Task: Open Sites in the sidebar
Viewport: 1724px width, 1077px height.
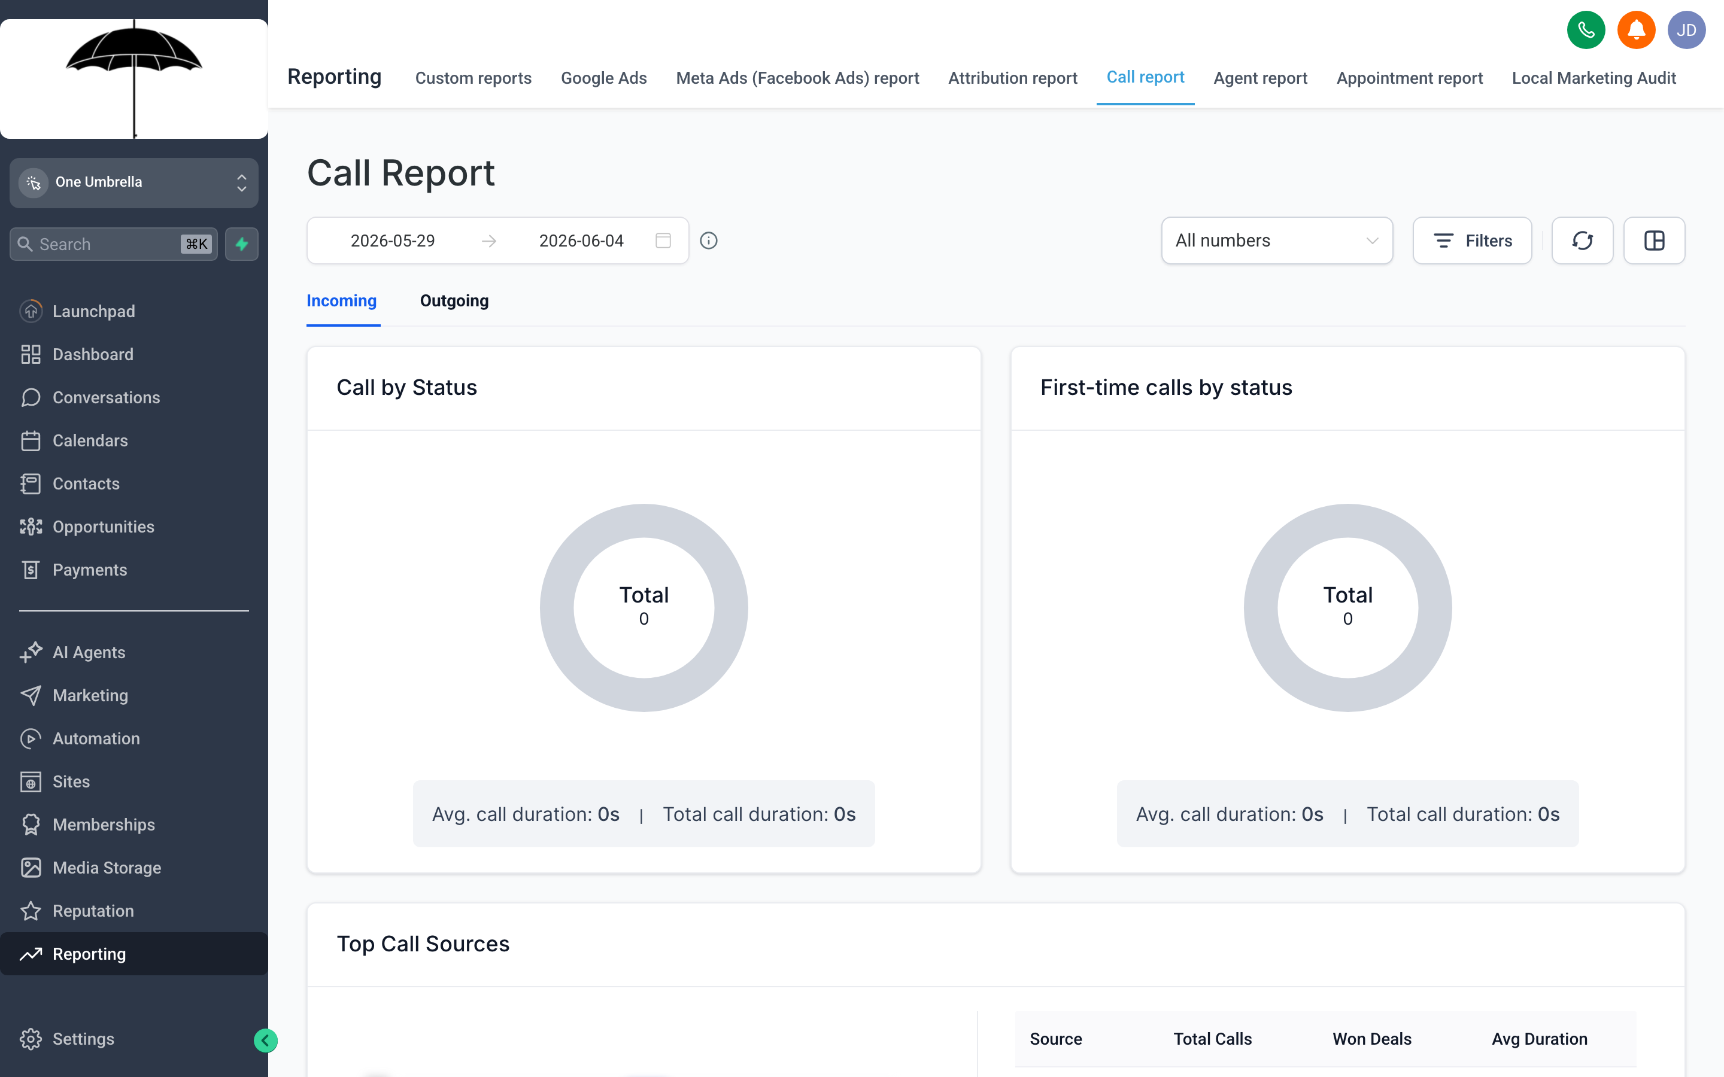Action: [134, 781]
